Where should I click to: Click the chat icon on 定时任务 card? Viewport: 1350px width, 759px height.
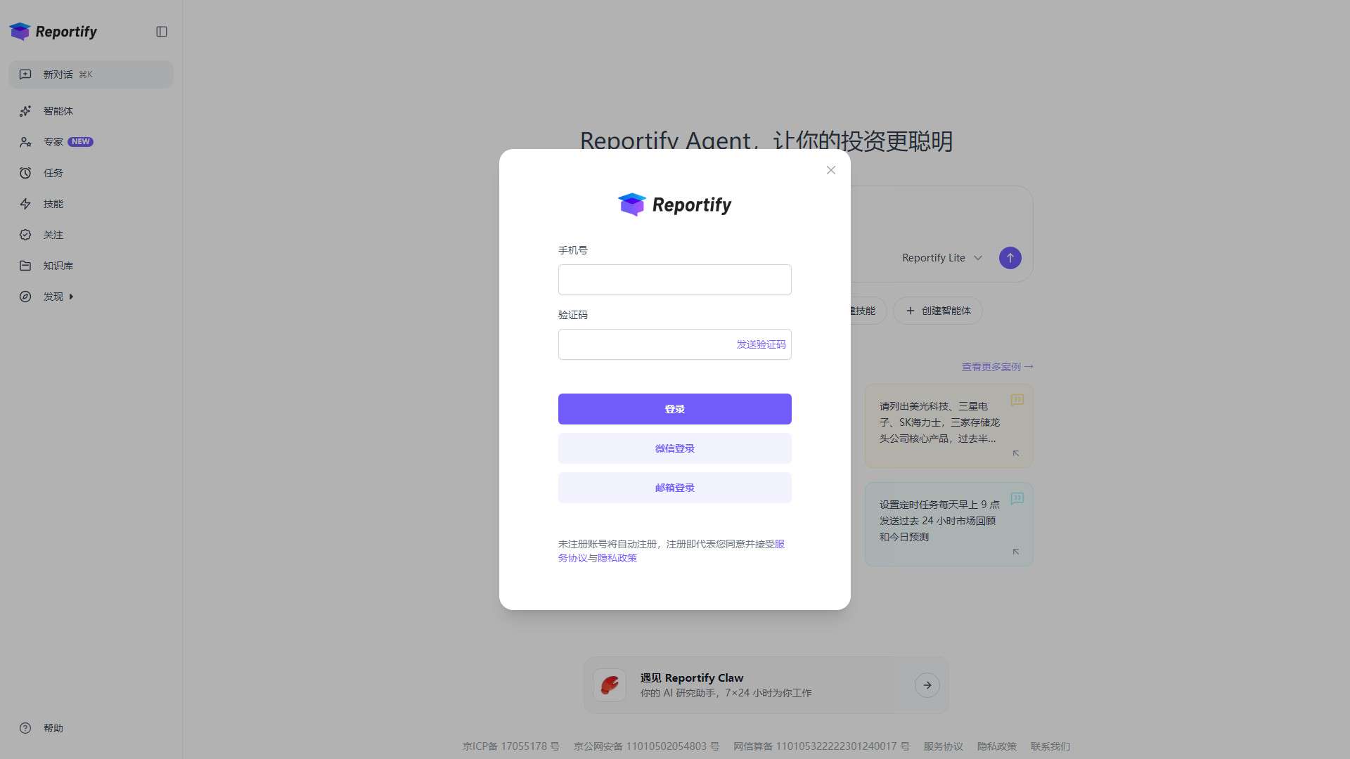[1017, 498]
